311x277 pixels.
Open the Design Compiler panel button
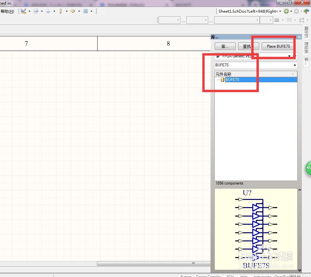point(209,276)
